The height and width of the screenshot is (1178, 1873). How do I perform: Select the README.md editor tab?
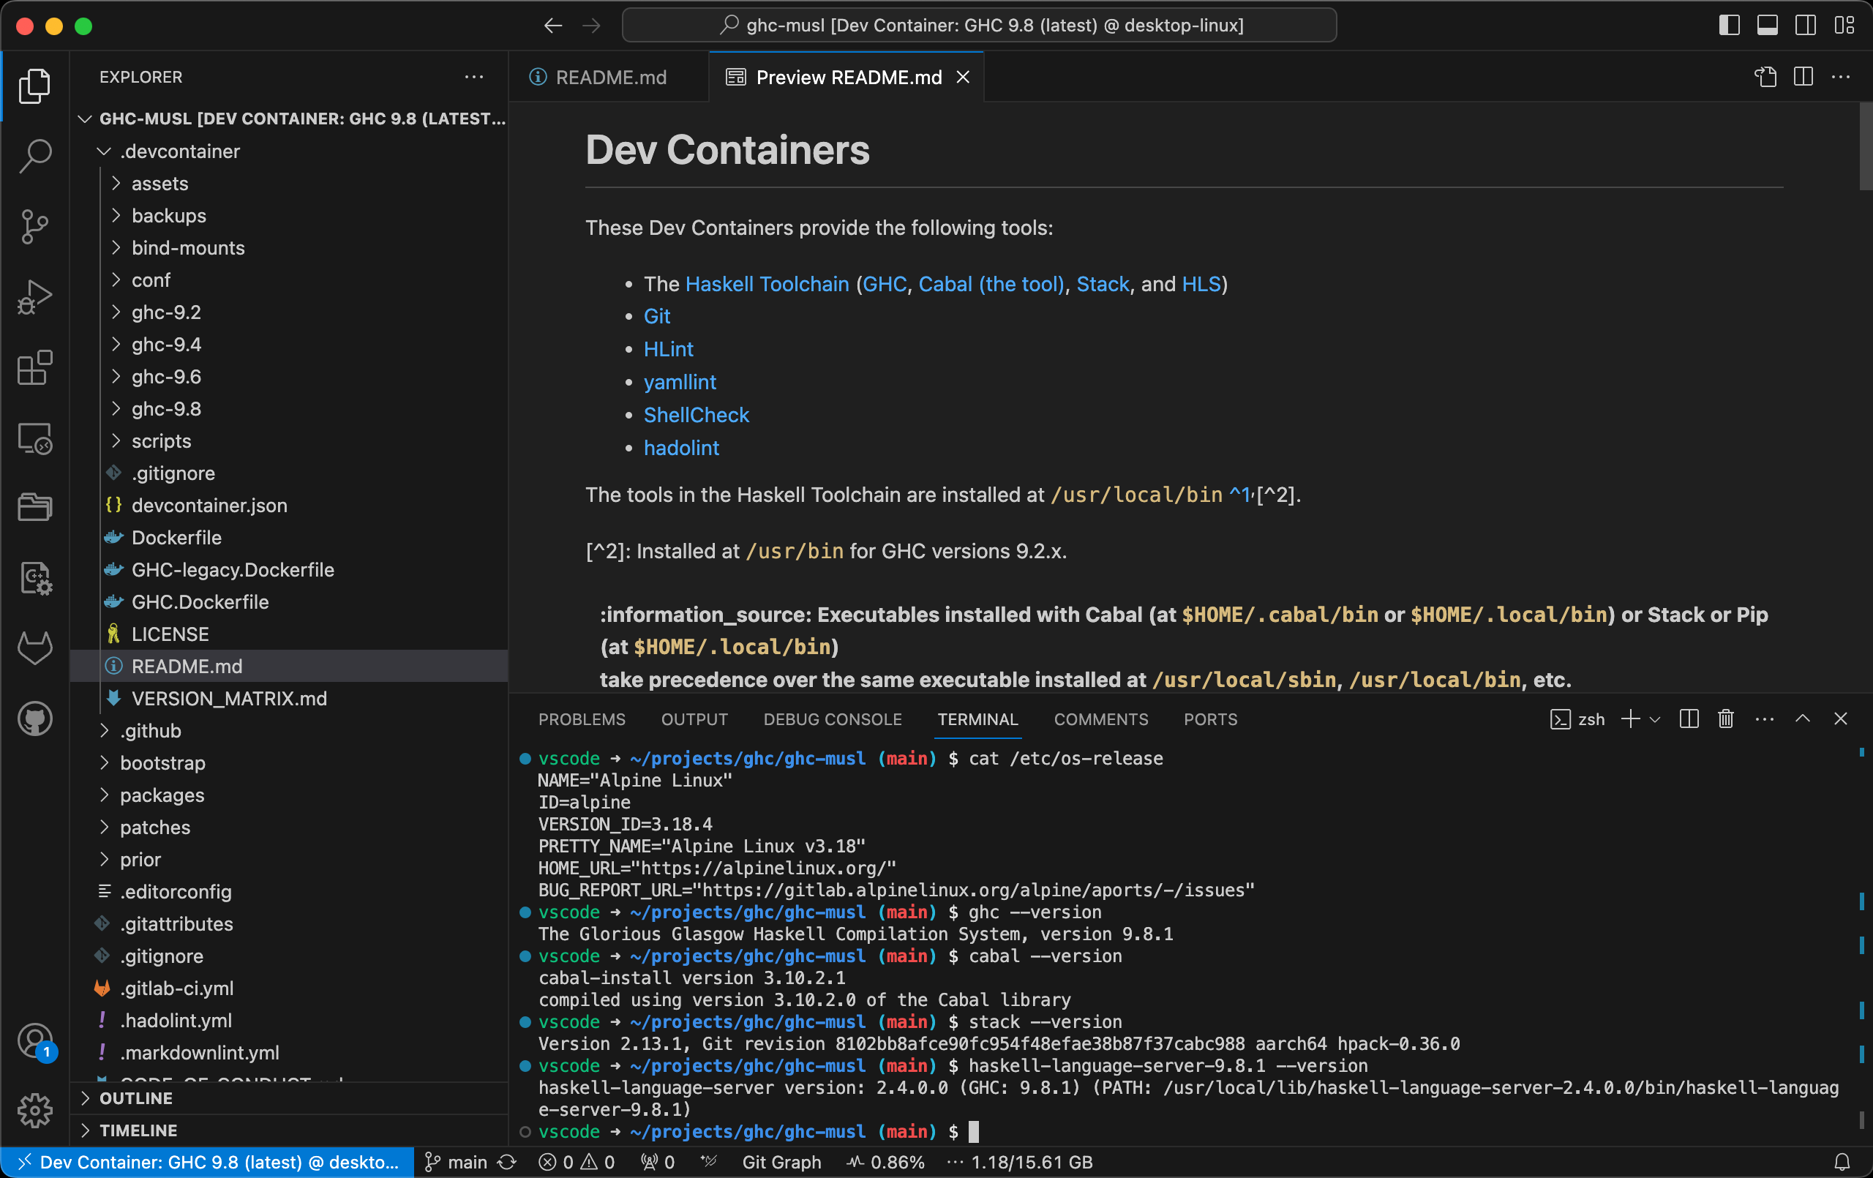pyautogui.click(x=609, y=78)
